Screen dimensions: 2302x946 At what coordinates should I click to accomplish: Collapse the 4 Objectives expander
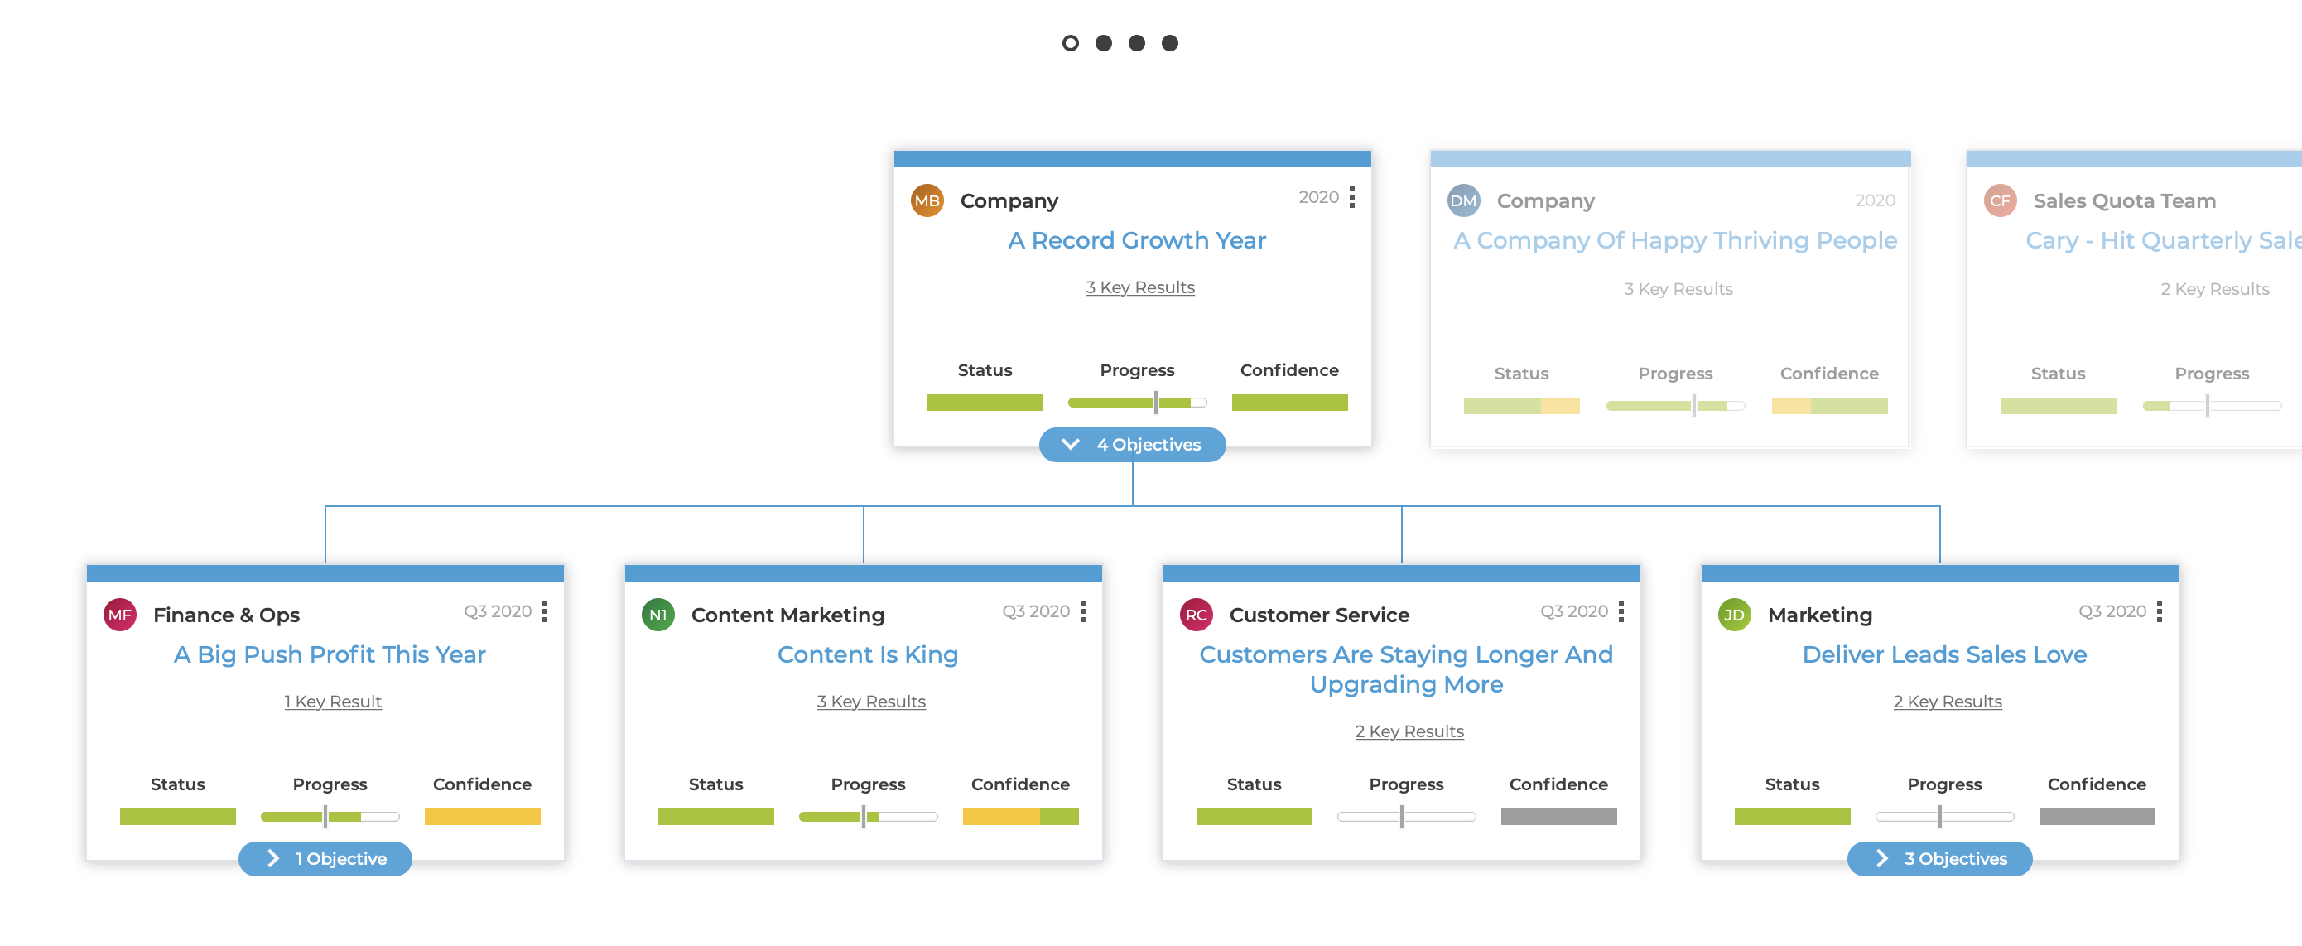point(1132,444)
